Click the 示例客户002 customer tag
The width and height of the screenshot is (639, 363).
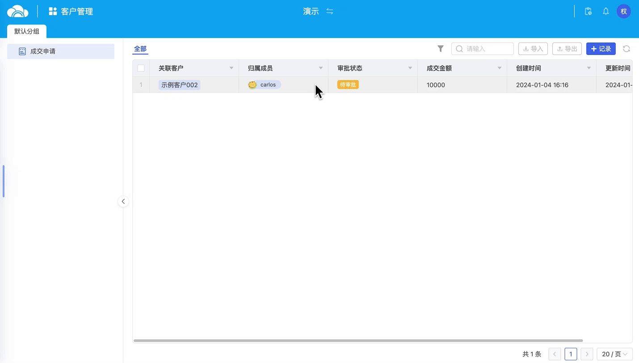(180, 85)
